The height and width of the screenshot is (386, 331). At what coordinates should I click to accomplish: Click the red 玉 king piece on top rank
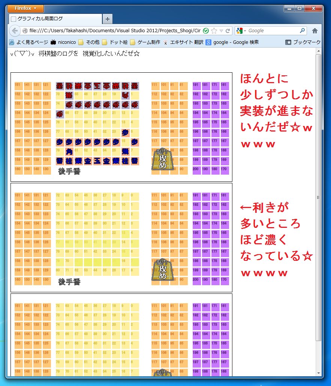click(x=97, y=86)
